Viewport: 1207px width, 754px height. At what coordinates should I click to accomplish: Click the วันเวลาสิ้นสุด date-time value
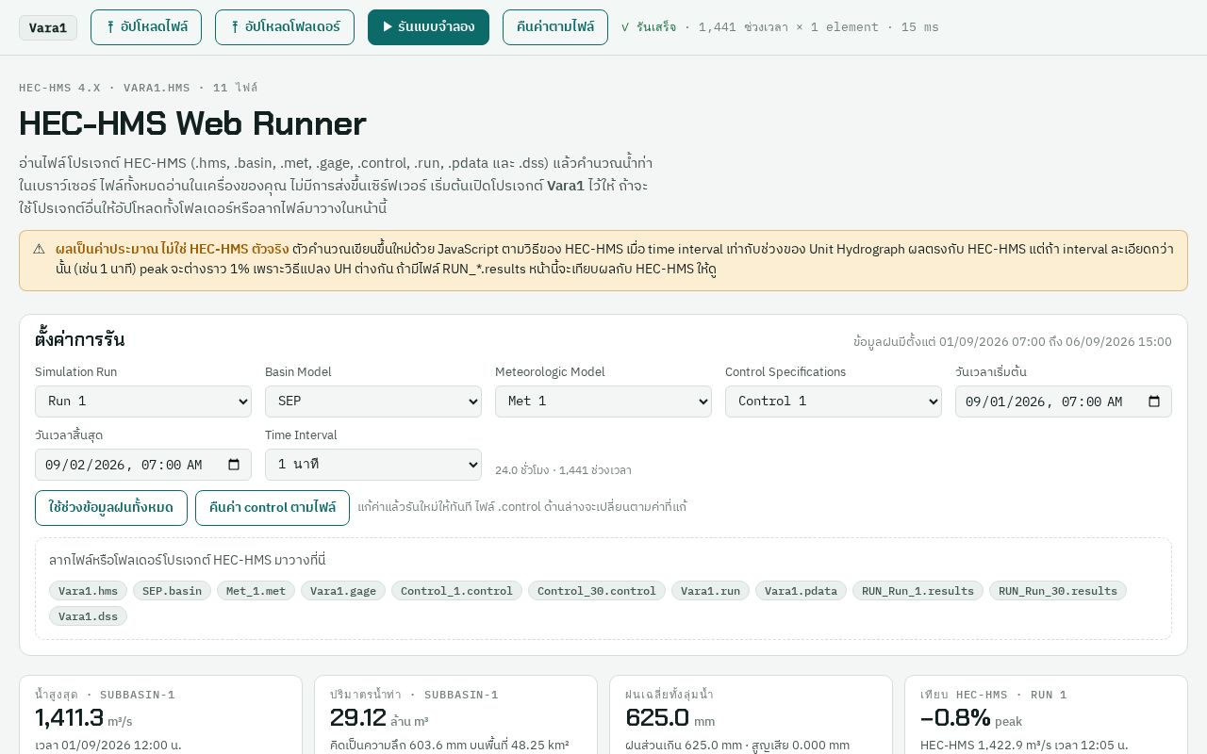tap(124, 465)
